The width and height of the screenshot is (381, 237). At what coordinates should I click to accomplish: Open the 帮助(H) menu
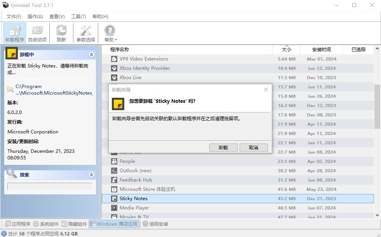(x=100, y=17)
